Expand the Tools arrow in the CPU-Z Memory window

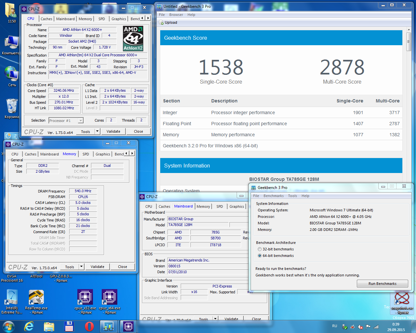(81, 267)
